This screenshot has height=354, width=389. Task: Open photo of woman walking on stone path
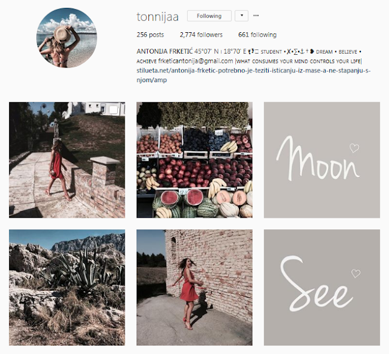pyautogui.click(x=67, y=160)
